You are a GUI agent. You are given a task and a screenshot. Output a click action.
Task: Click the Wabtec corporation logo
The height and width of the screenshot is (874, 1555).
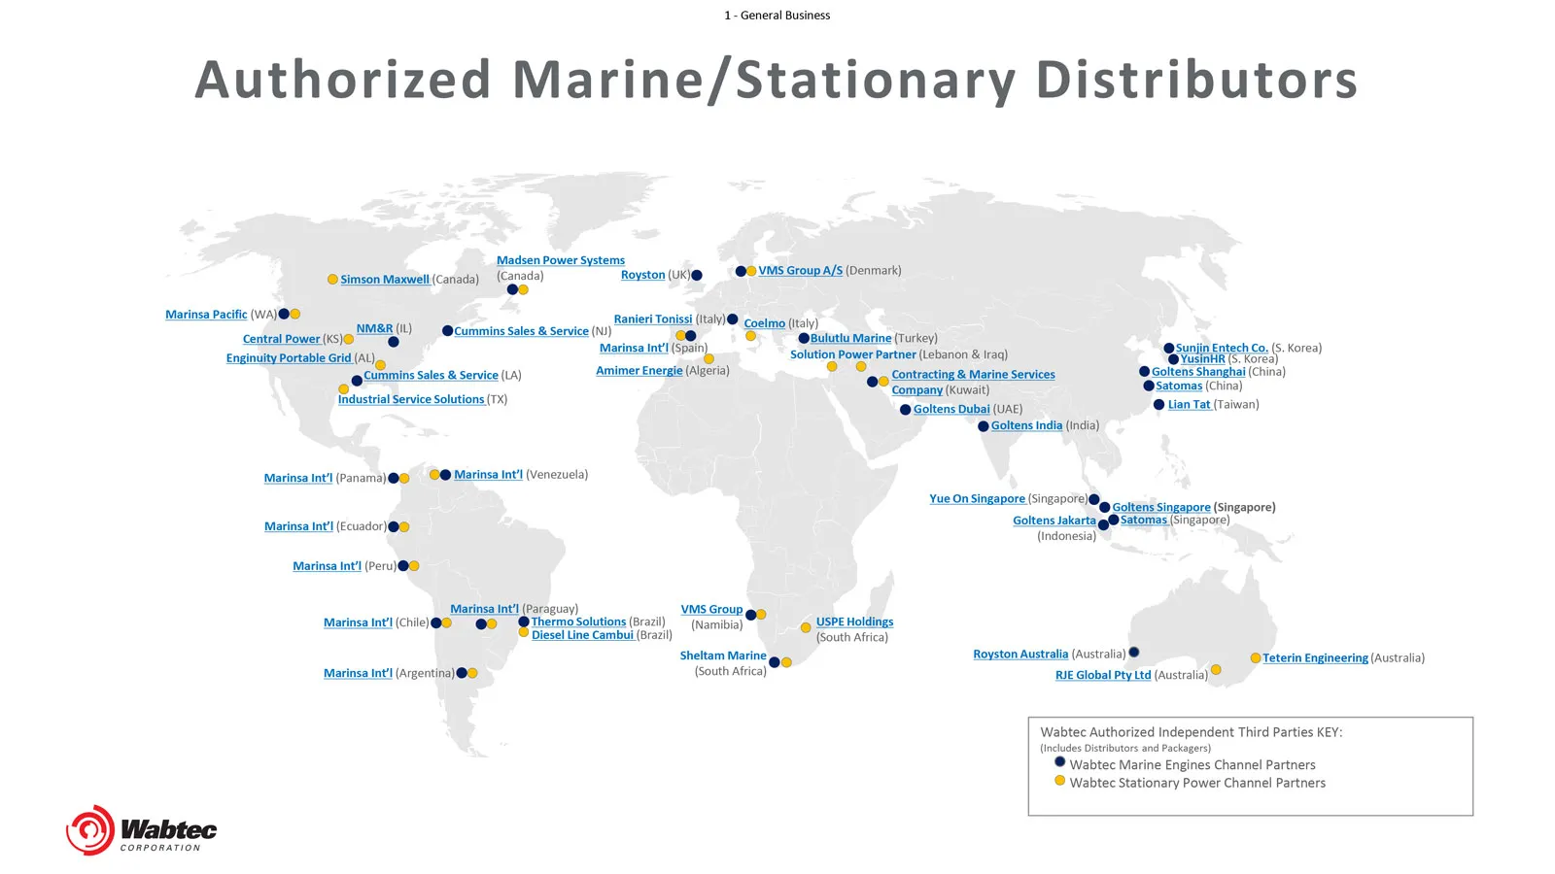141,829
